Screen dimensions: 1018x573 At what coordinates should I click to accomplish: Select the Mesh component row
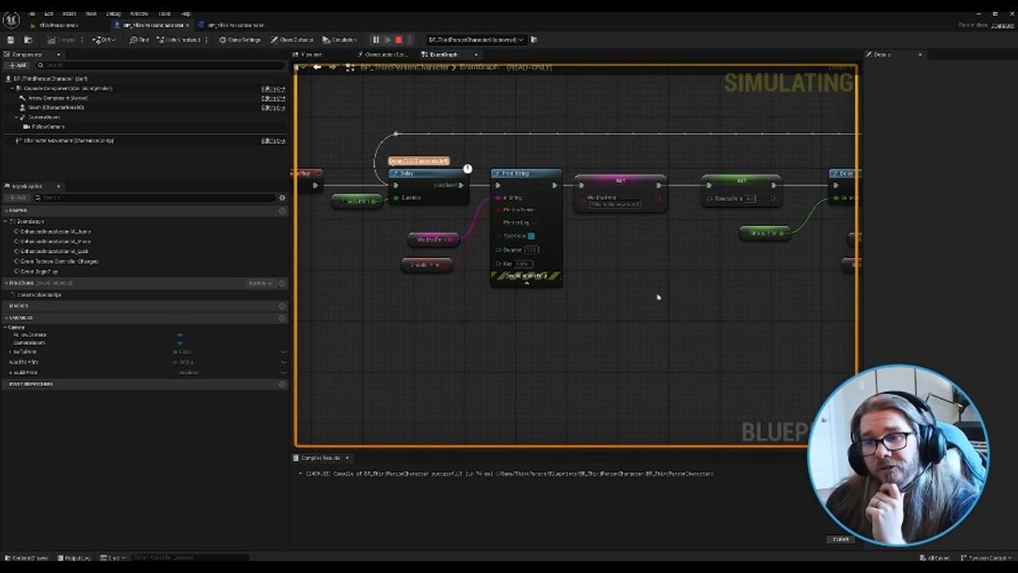(56, 107)
